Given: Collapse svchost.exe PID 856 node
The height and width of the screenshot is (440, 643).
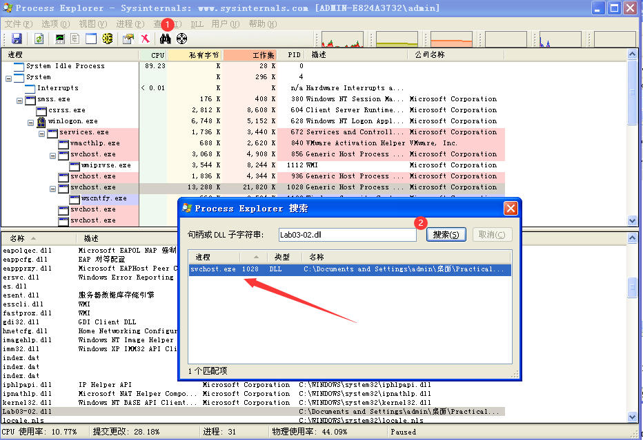Looking at the screenshot, I should [52, 156].
